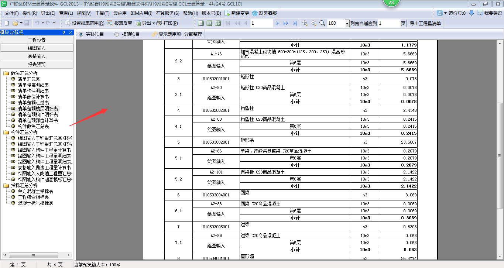
Task: Open the Redo history dropdown arrow
Action: (x=54, y=23)
